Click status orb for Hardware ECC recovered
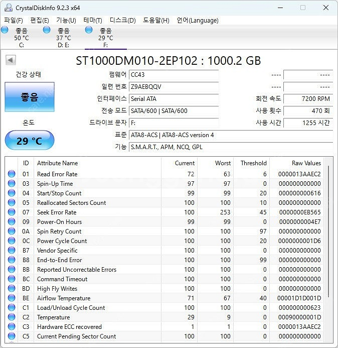Image resolution: width=338 pixels, height=348 pixels. (12, 326)
